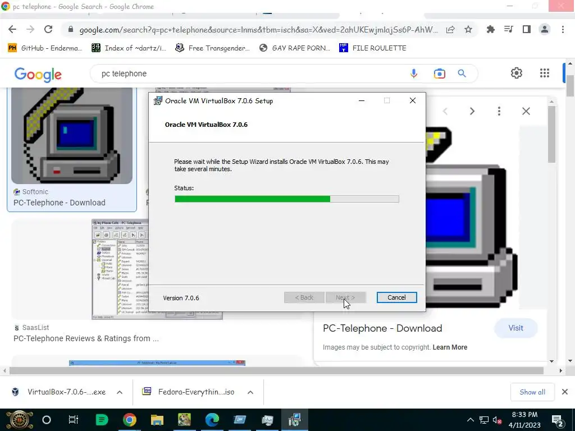Show previous image in preview panel

tap(445, 111)
